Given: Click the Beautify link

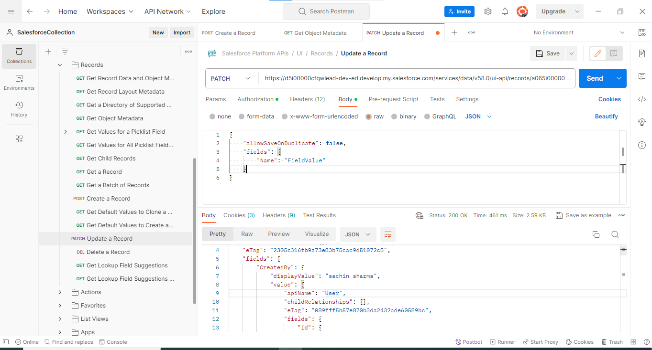Looking at the screenshot, I should [607, 117].
